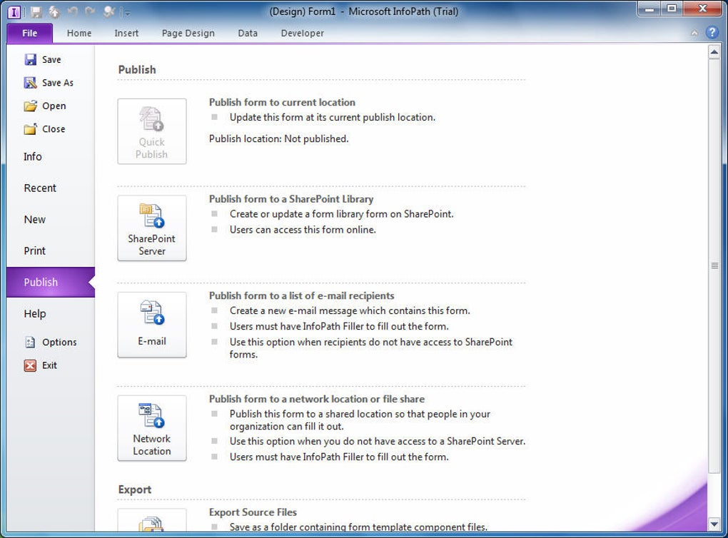Image resolution: width=728 pixels, height=538 pixels.
Task: Click the vertical scrollbar thumb
Action: [714, 265]
